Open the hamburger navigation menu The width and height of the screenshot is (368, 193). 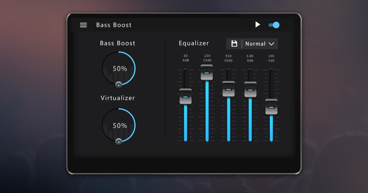point(83,25)
